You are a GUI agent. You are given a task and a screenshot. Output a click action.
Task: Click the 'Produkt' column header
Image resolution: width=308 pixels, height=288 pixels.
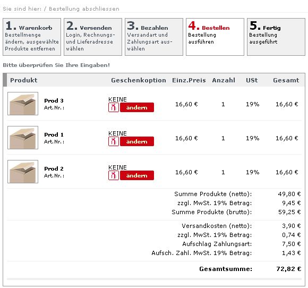pyautogui.click(x=23, y=80)
